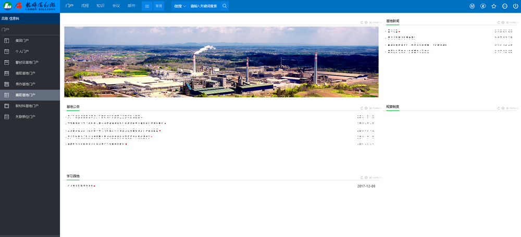
Task: Click the magnifier search icon
Action: point(225,6)
